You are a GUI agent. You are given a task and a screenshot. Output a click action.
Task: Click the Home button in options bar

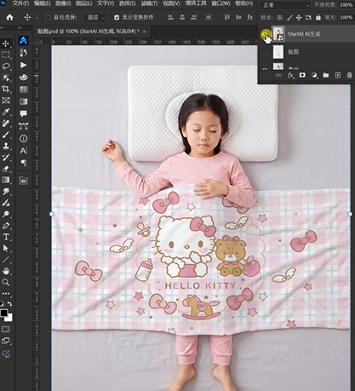click(9, 18)
